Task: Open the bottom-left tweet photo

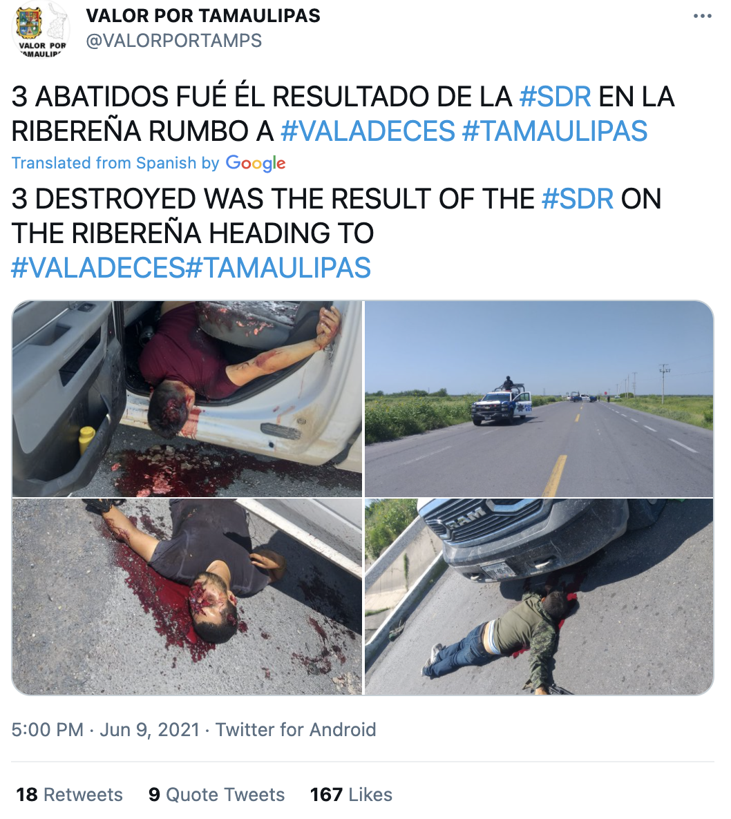Action: [x=187, y=597]
